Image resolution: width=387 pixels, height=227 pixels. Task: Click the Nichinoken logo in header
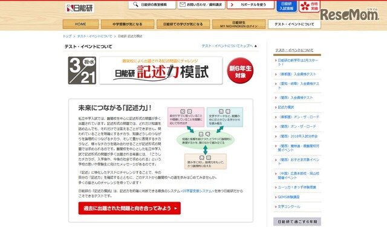[80, 8]
